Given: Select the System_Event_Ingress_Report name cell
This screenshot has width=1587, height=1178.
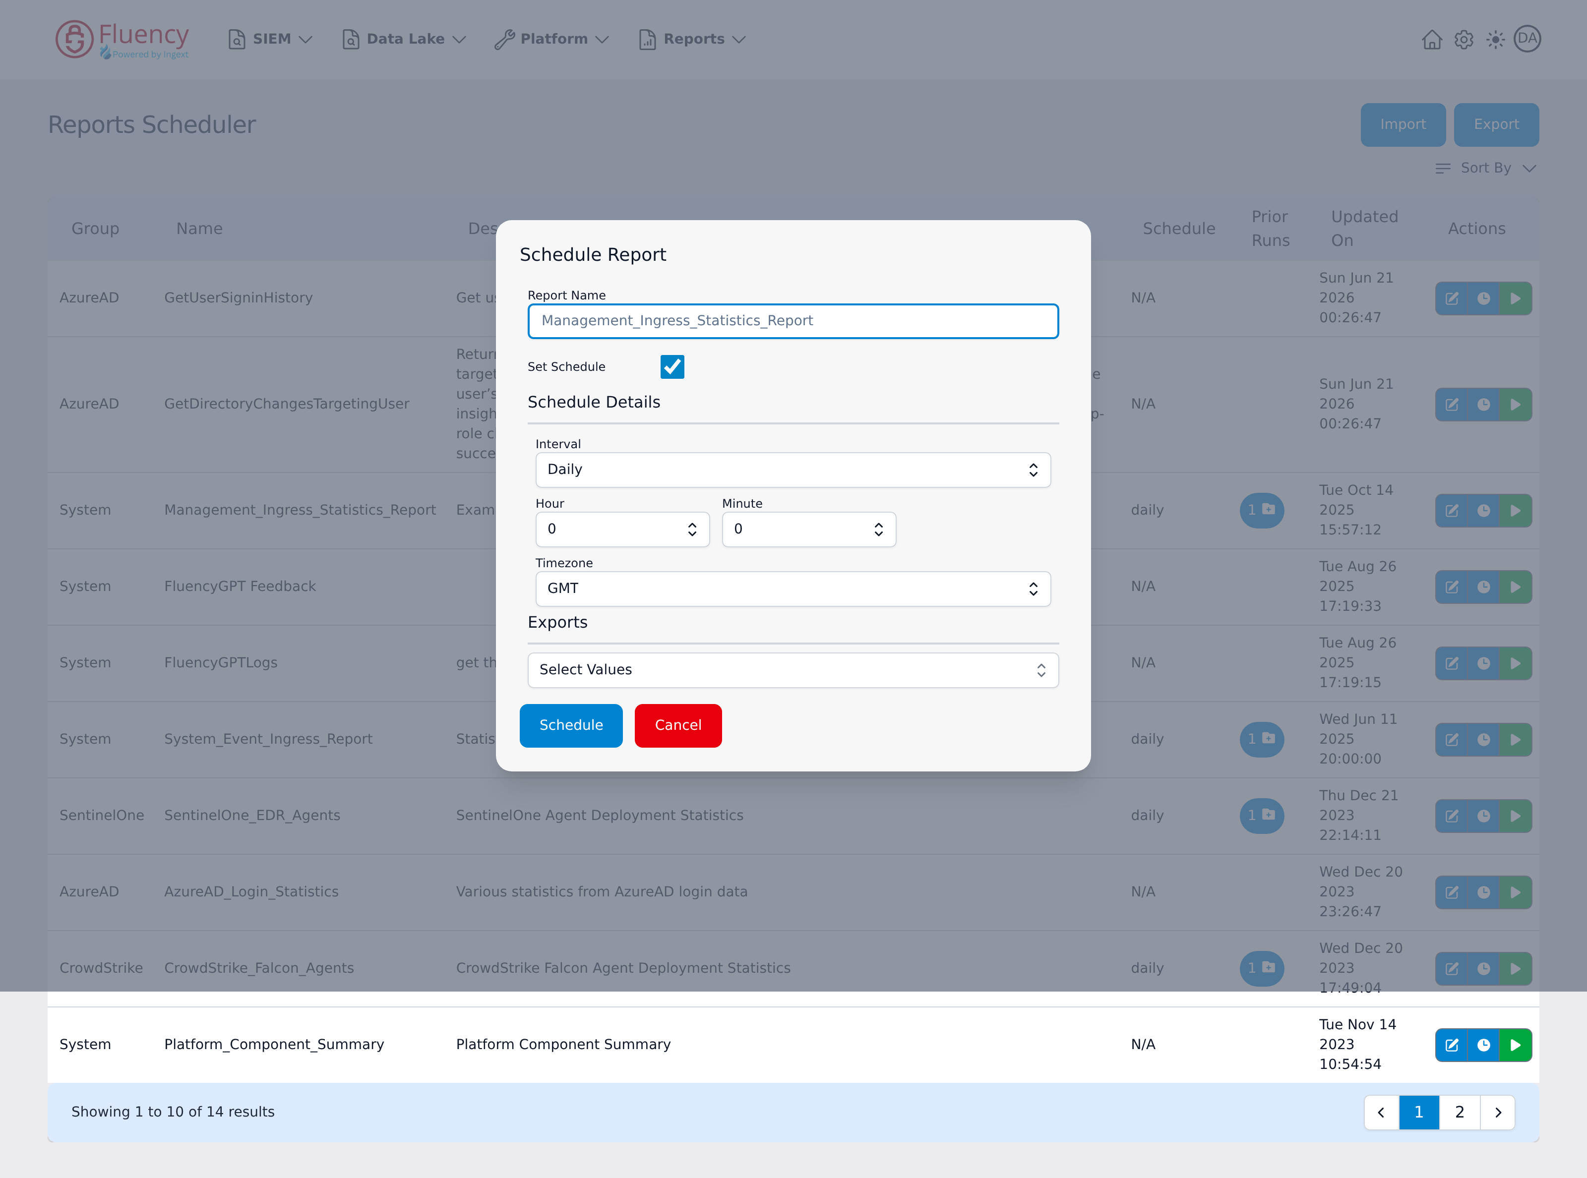Looking at the screenshot, I should (268, 739).
